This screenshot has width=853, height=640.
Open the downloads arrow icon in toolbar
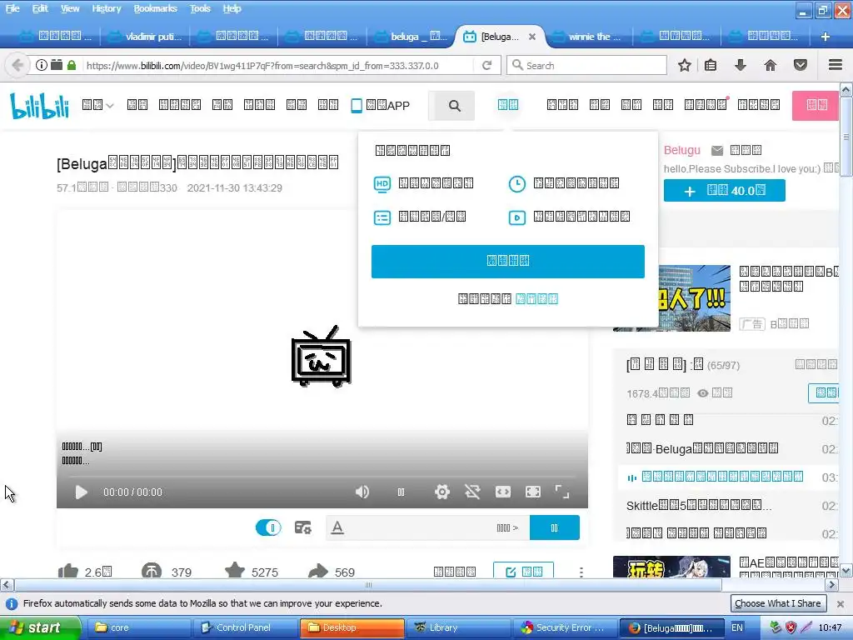click(x=740, y=65)
